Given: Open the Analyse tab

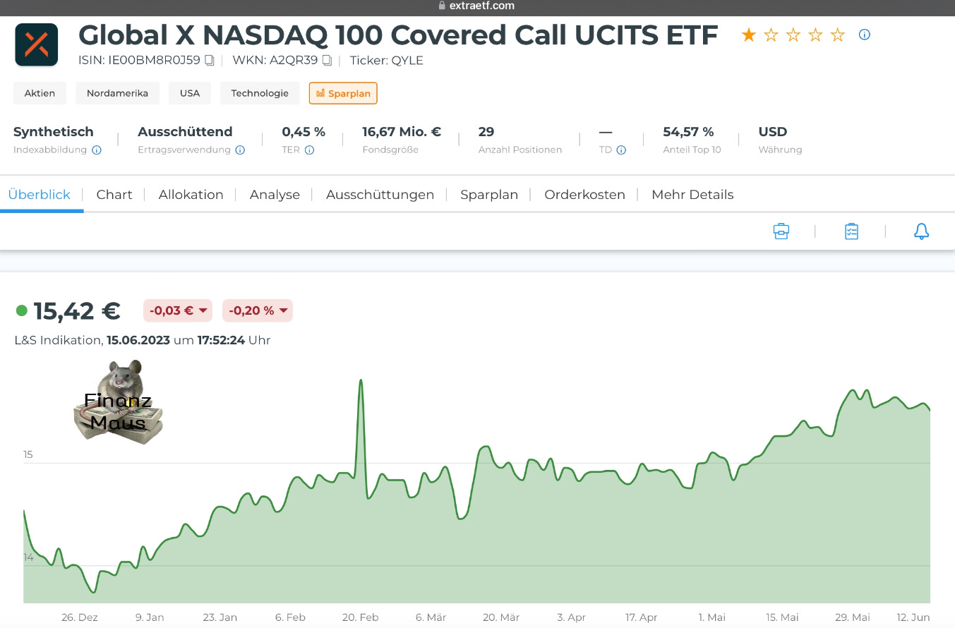Looking at the screenshot, I should [x=275, y=195].
